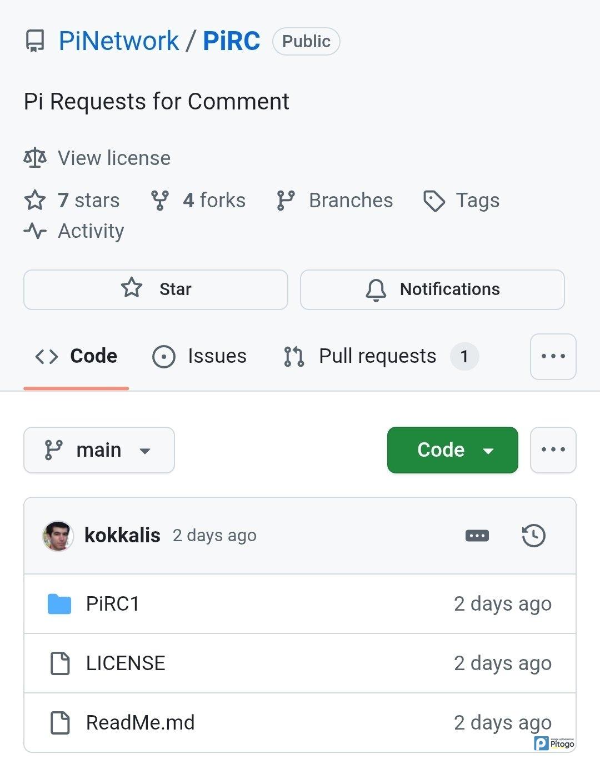This screenshot has width=600, height=774.
Task: Open the Tags page
Action: coord(462,201)
